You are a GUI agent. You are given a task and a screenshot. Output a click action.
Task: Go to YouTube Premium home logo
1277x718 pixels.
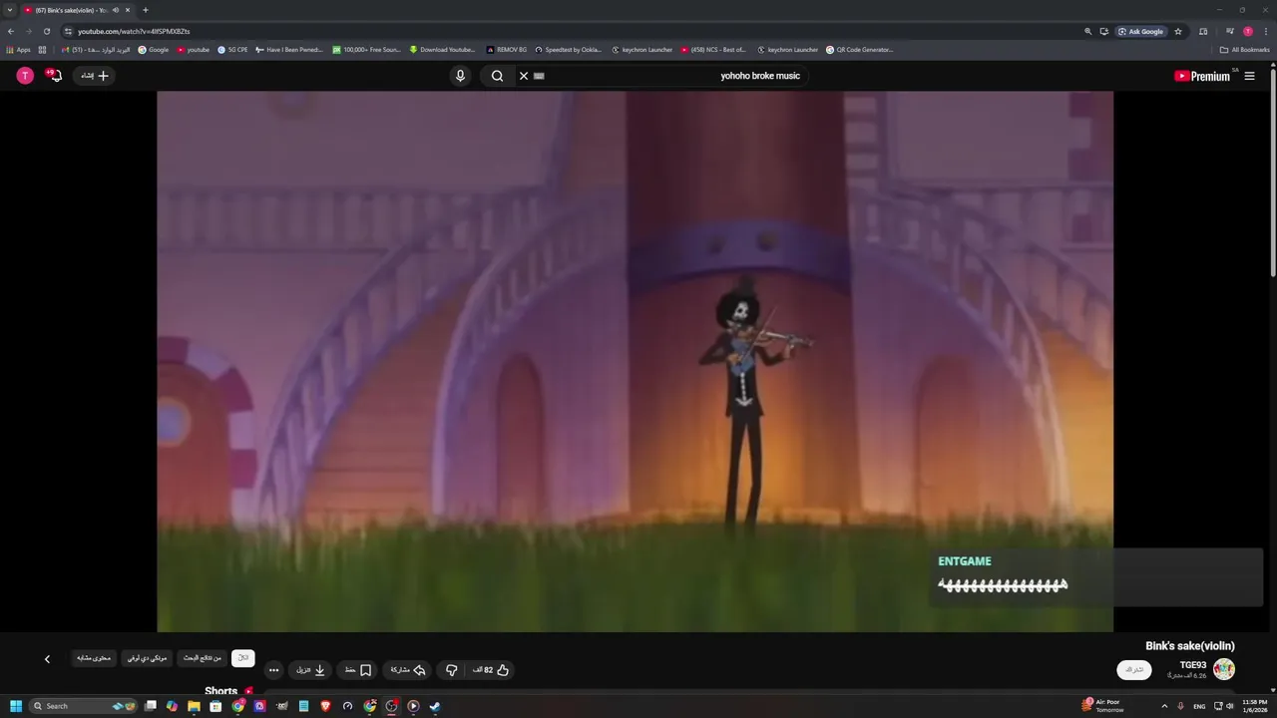[1202, 76]
